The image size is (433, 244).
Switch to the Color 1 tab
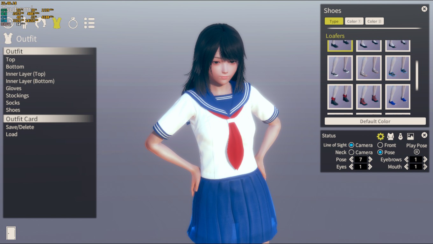coord(354,21)
